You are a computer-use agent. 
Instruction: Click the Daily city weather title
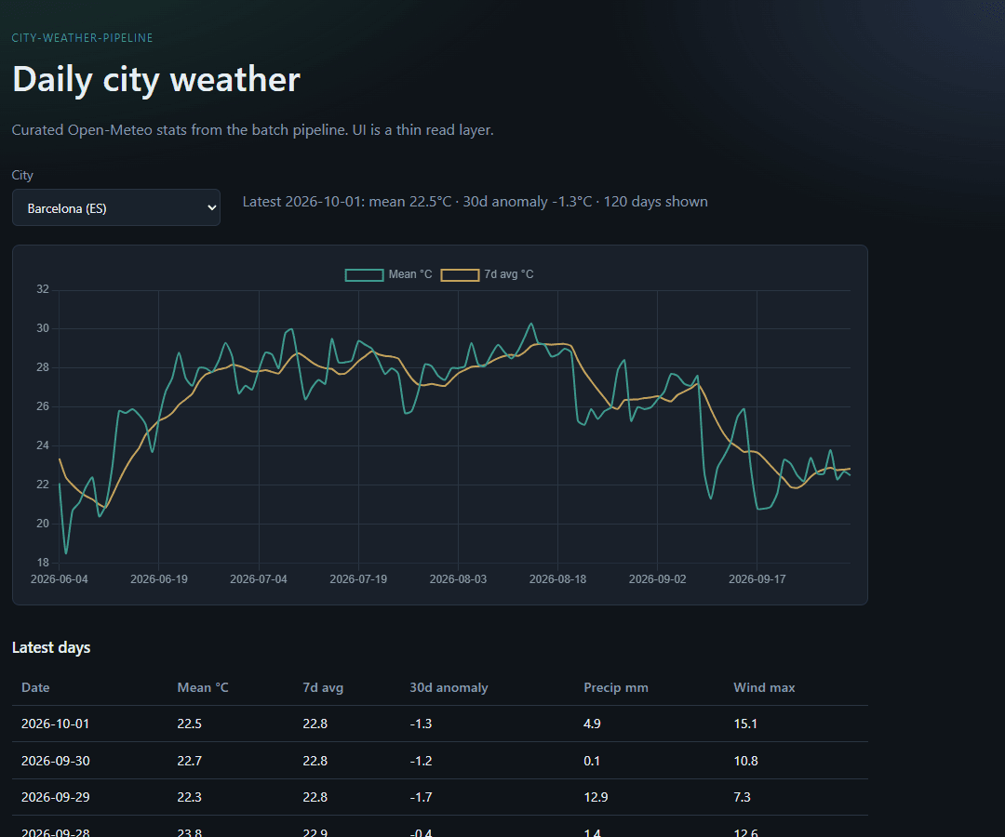155,79
